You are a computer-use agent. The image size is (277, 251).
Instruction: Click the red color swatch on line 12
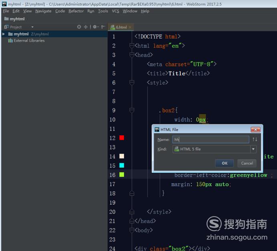(x=122, y=138)
